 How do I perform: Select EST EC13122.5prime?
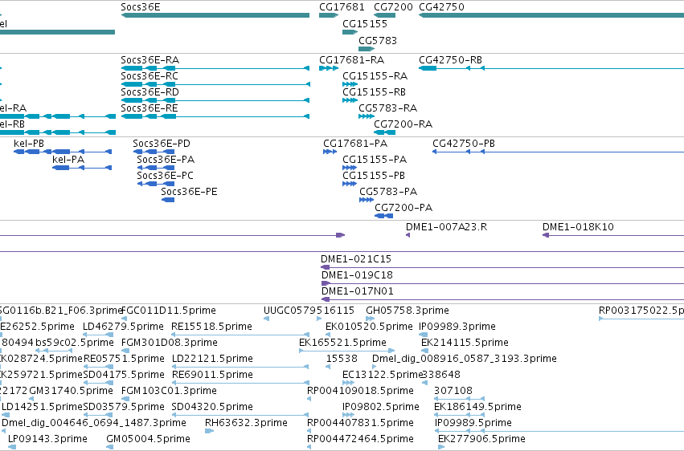coord(348,383)
